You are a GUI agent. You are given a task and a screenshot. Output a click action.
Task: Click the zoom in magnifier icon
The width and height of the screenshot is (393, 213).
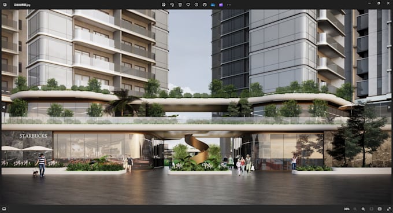(x=363, y=209)
